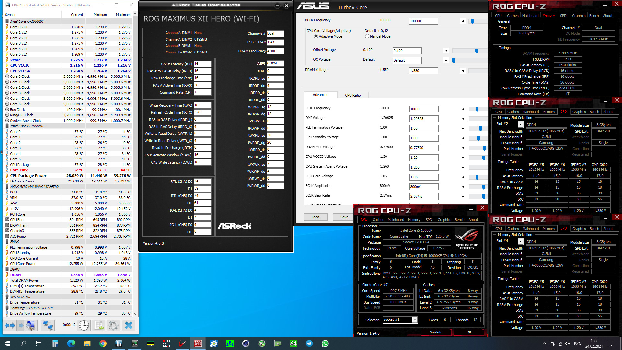
Task: Open Telegram from the taskbar
Action: (x=309, y=344)
